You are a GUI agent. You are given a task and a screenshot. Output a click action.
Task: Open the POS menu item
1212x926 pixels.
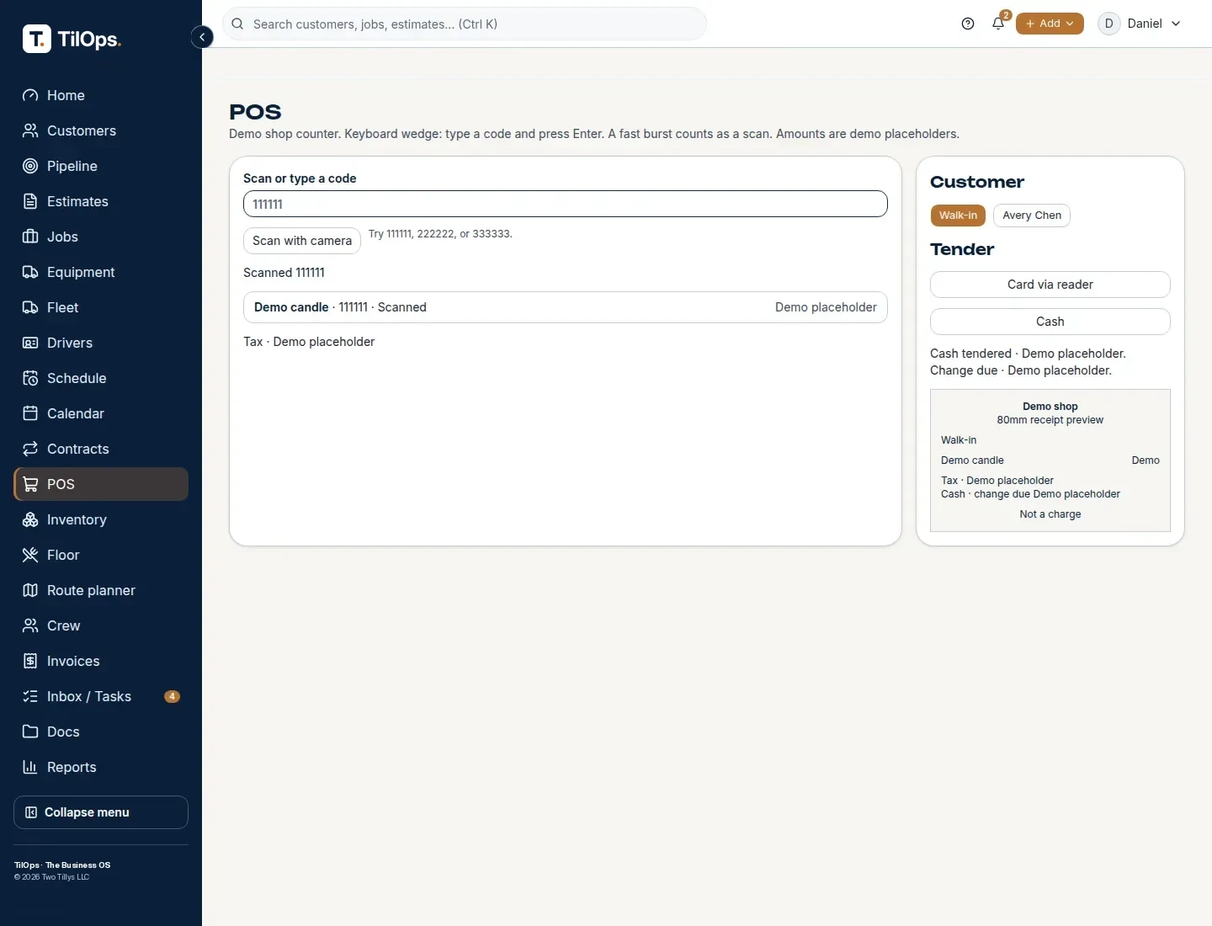pos(101,484)
